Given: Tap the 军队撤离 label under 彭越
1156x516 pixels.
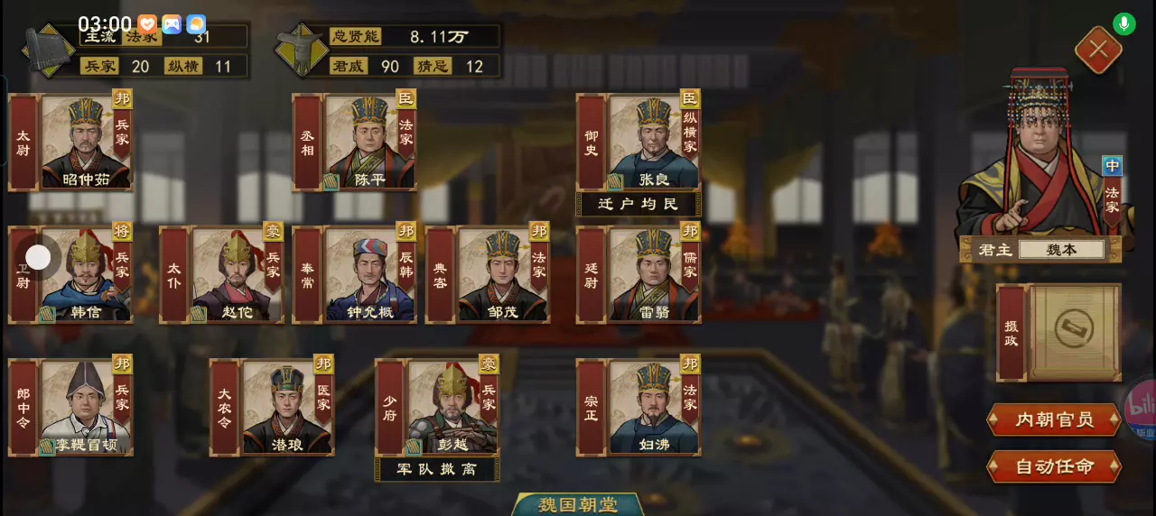Looking at the screenshot, I should click(x=437, y=469).
